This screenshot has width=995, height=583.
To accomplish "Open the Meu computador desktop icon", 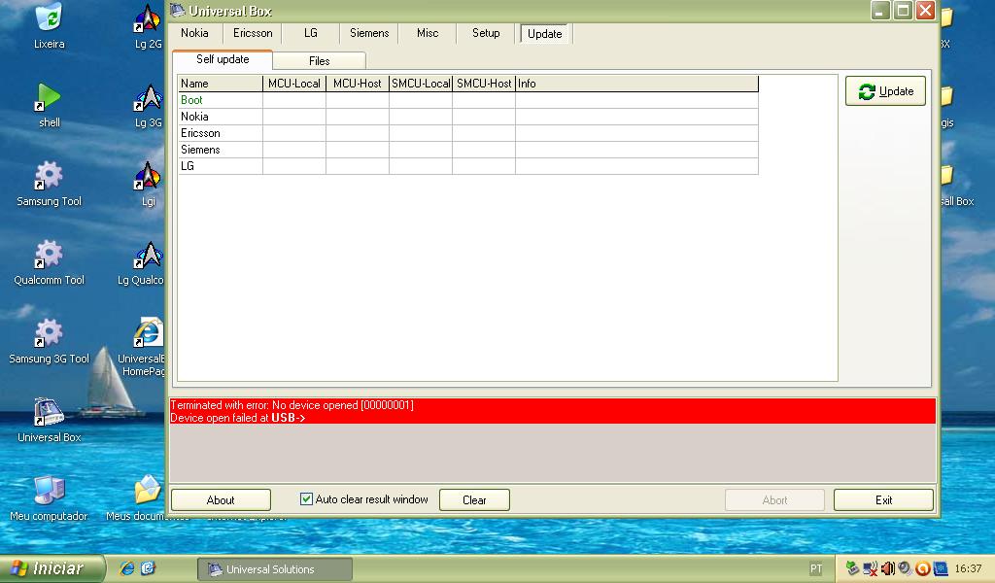I will point(49,492).
